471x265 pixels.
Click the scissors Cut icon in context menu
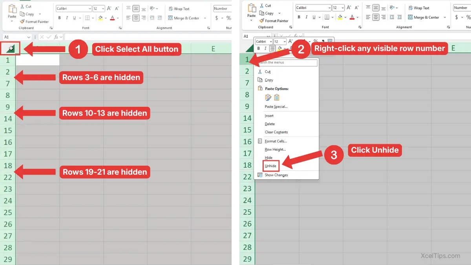pyautogui.click(x=259, y=72)
